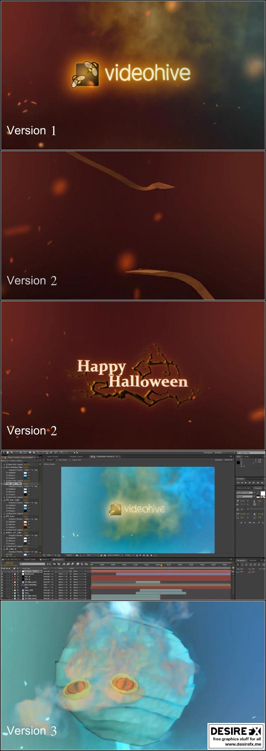The image size is (266, 751).
Task: Hide the FILL B layer eye
Action: (x=2, y=579)
